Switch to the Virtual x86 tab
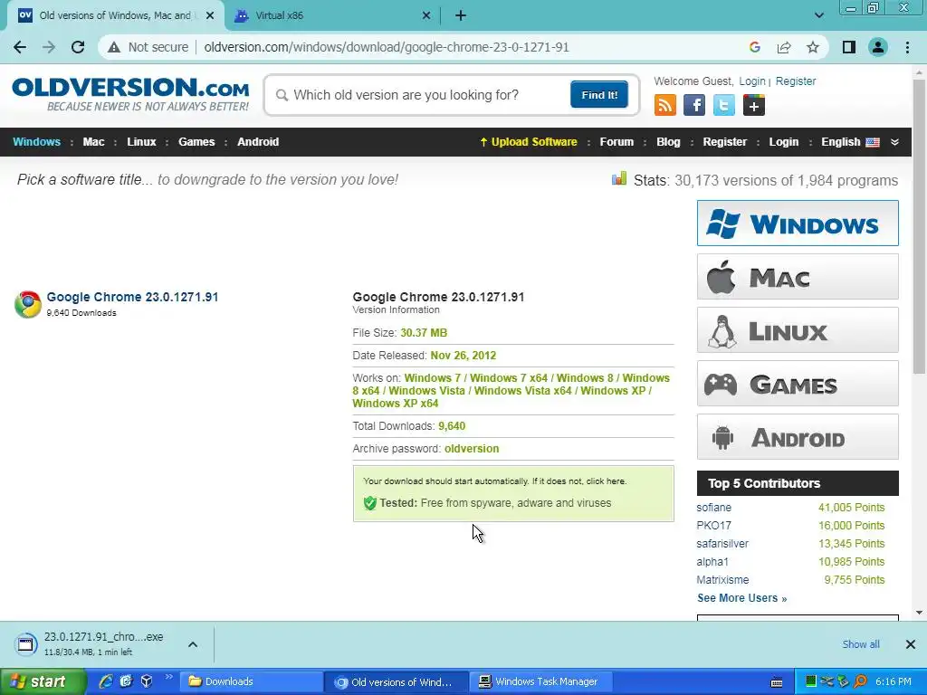Screen dimensions: 927x695 pos(331,16)
